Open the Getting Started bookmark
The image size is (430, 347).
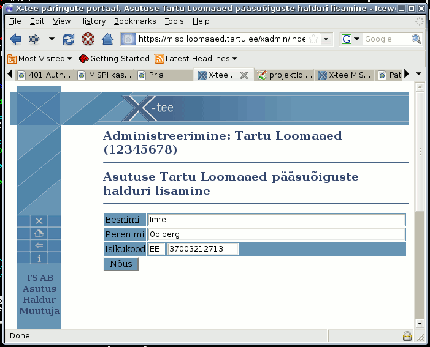(x=114, y=59)
